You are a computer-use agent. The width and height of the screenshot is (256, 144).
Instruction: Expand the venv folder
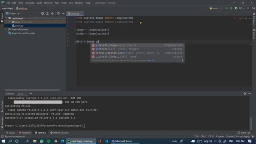tap(9, 22)
